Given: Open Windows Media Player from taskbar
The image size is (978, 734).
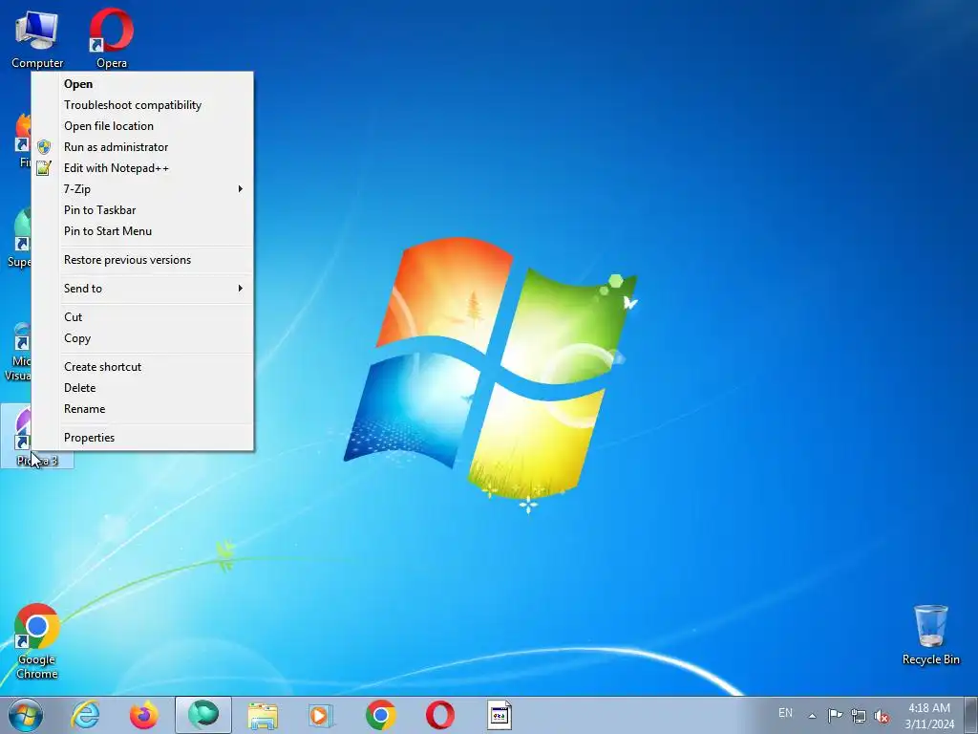Looking at the screenshot, I should click(321, 715).
